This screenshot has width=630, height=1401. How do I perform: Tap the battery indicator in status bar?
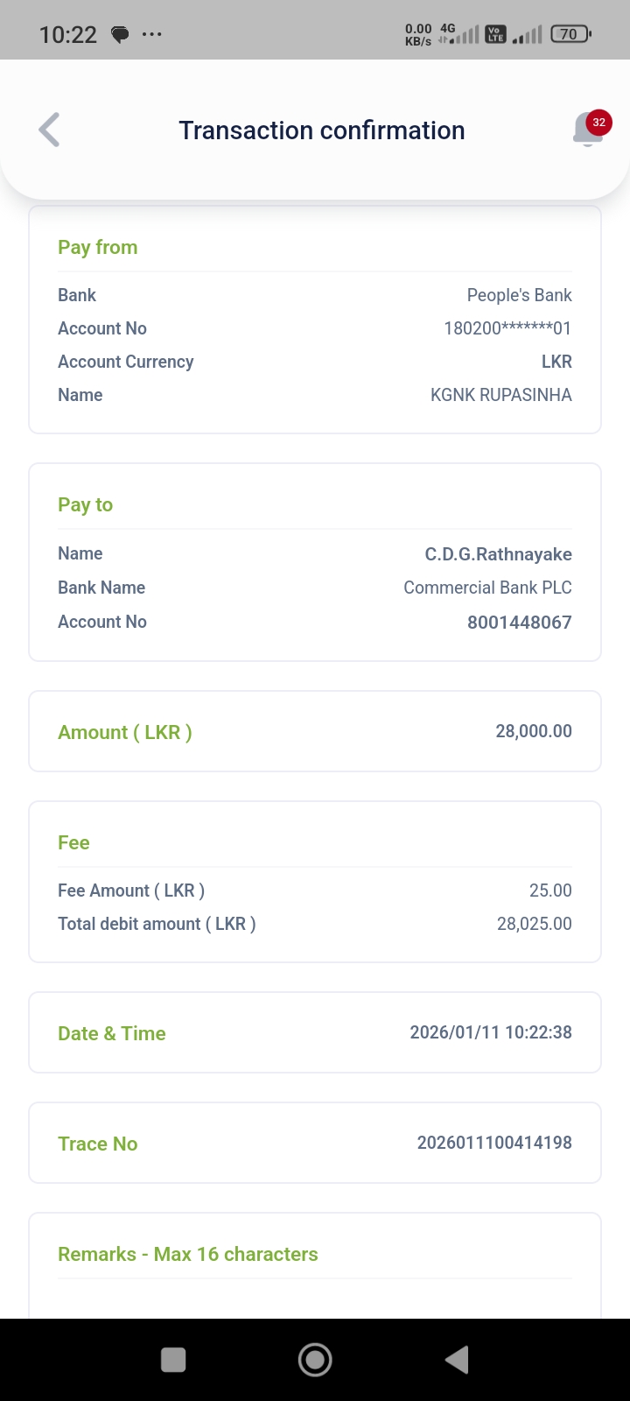[570, 34]
